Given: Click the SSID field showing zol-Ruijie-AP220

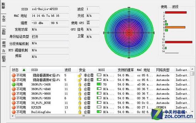Looking at the screenshot, I should tap(50, 9).
